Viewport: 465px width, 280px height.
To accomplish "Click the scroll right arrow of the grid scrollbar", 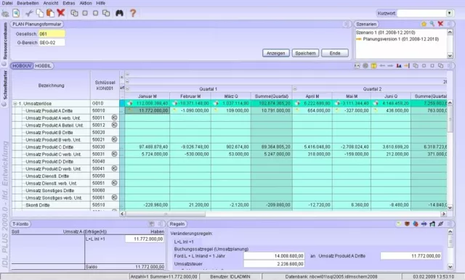I will (444, 214).
